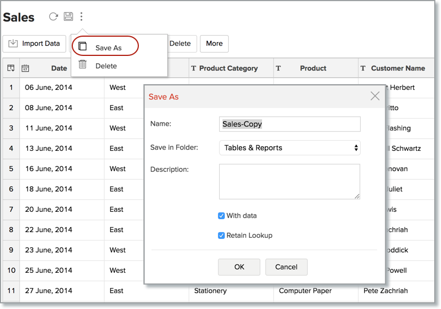The width and height of the screenshot is (441, 309).
Task: Cancel the Save As dialog
Action: tap(286, 267)
